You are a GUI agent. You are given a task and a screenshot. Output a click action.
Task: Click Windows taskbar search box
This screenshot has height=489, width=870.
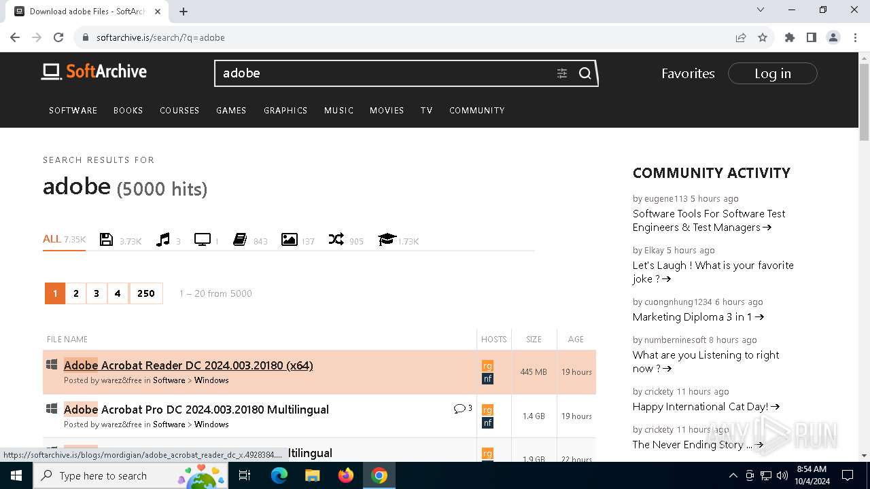(x=131, y=475)
